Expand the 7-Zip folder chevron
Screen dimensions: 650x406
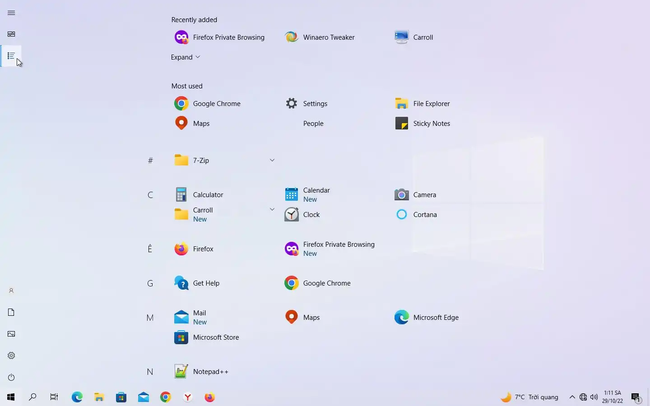tap(272, 160)
